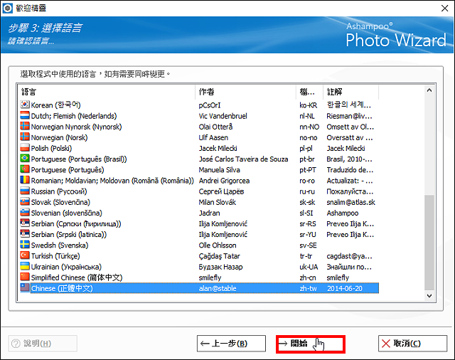Click author Vic Vandenbruel

[x=223, y=116]
